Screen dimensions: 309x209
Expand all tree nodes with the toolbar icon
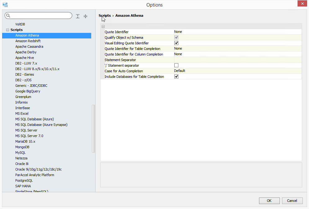click(78, 16)
